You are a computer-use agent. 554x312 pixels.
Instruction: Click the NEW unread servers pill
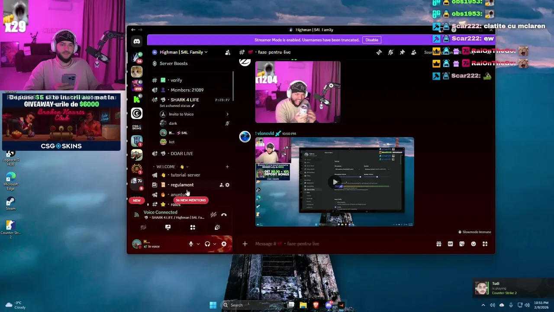pos(136,200)
